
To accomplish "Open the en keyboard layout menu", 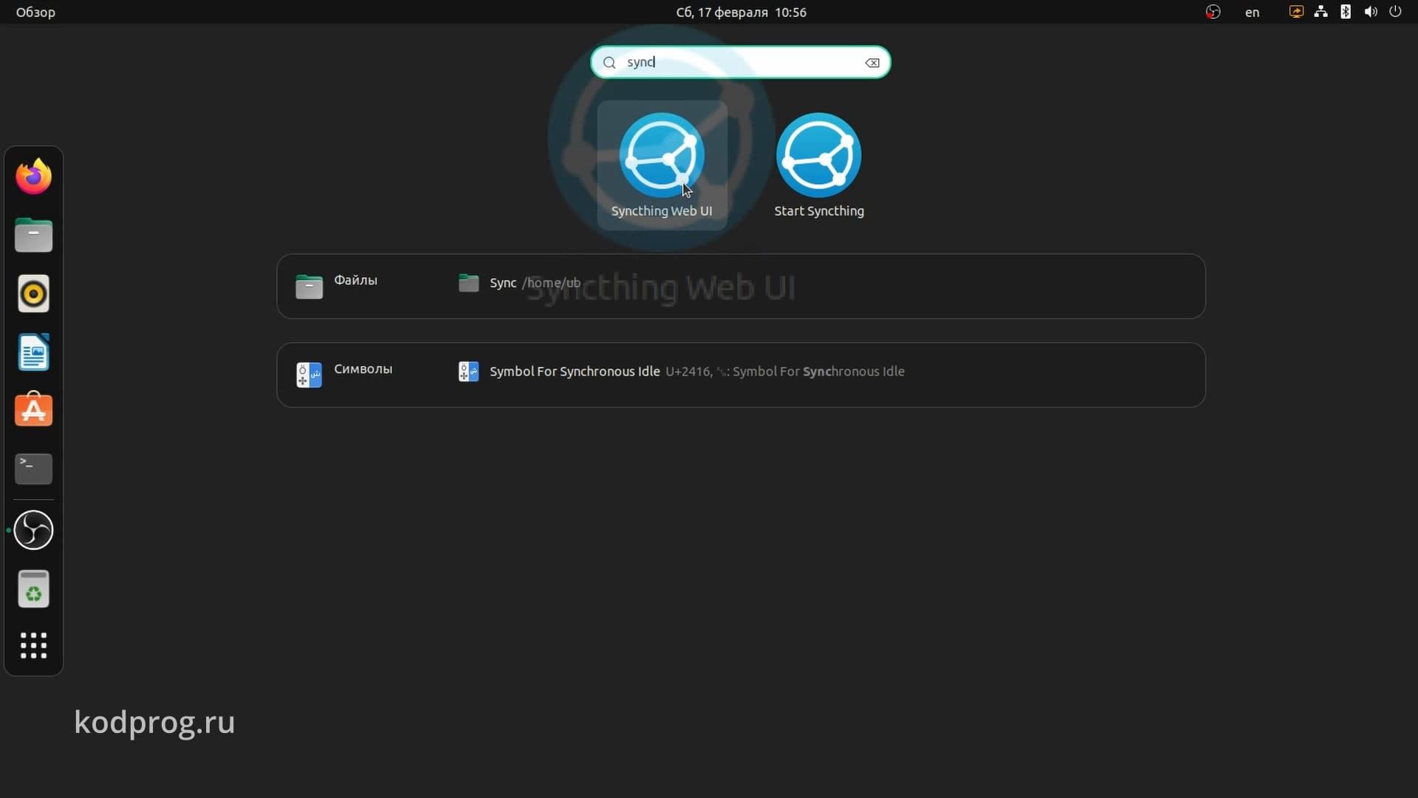I will click(x=1252, y=12).
